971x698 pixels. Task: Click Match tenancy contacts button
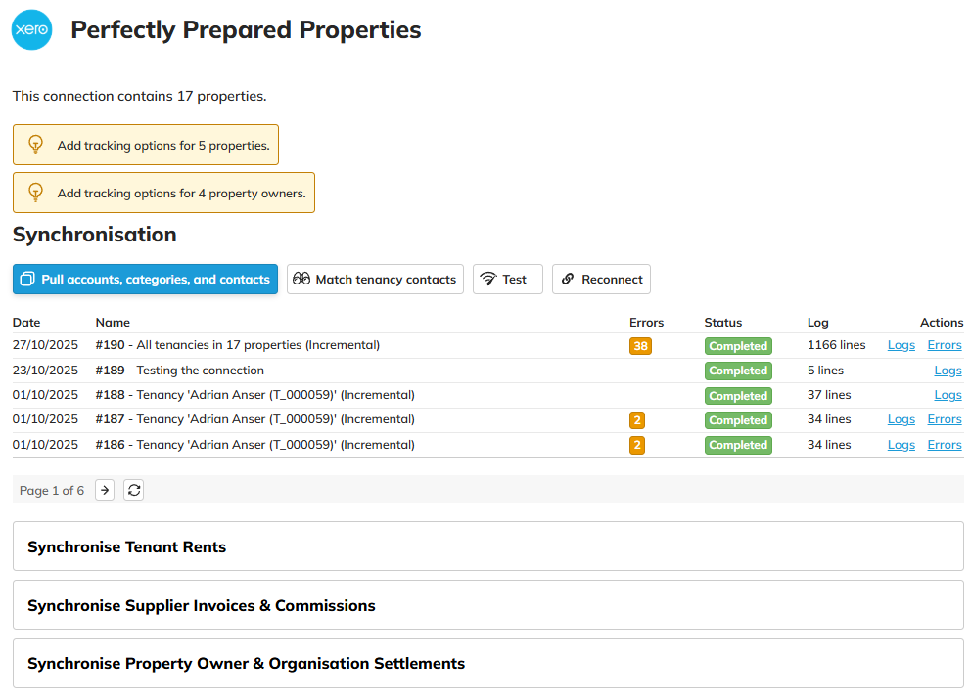pos(375,280)
